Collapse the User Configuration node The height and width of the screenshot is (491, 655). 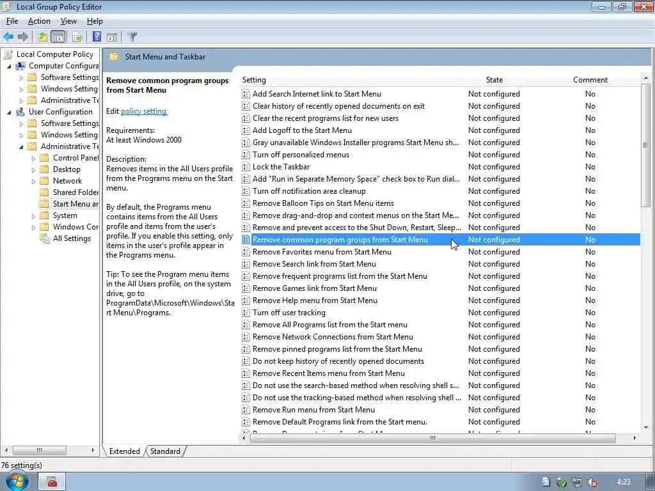[x=9, y=112]
